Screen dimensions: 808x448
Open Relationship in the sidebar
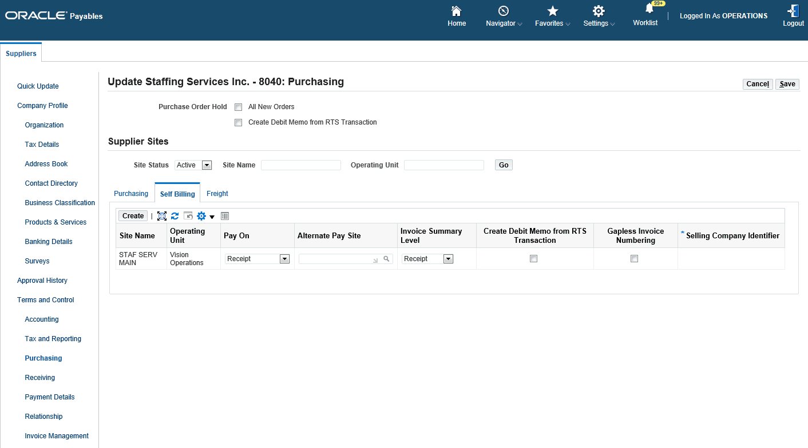coord(44,417)
